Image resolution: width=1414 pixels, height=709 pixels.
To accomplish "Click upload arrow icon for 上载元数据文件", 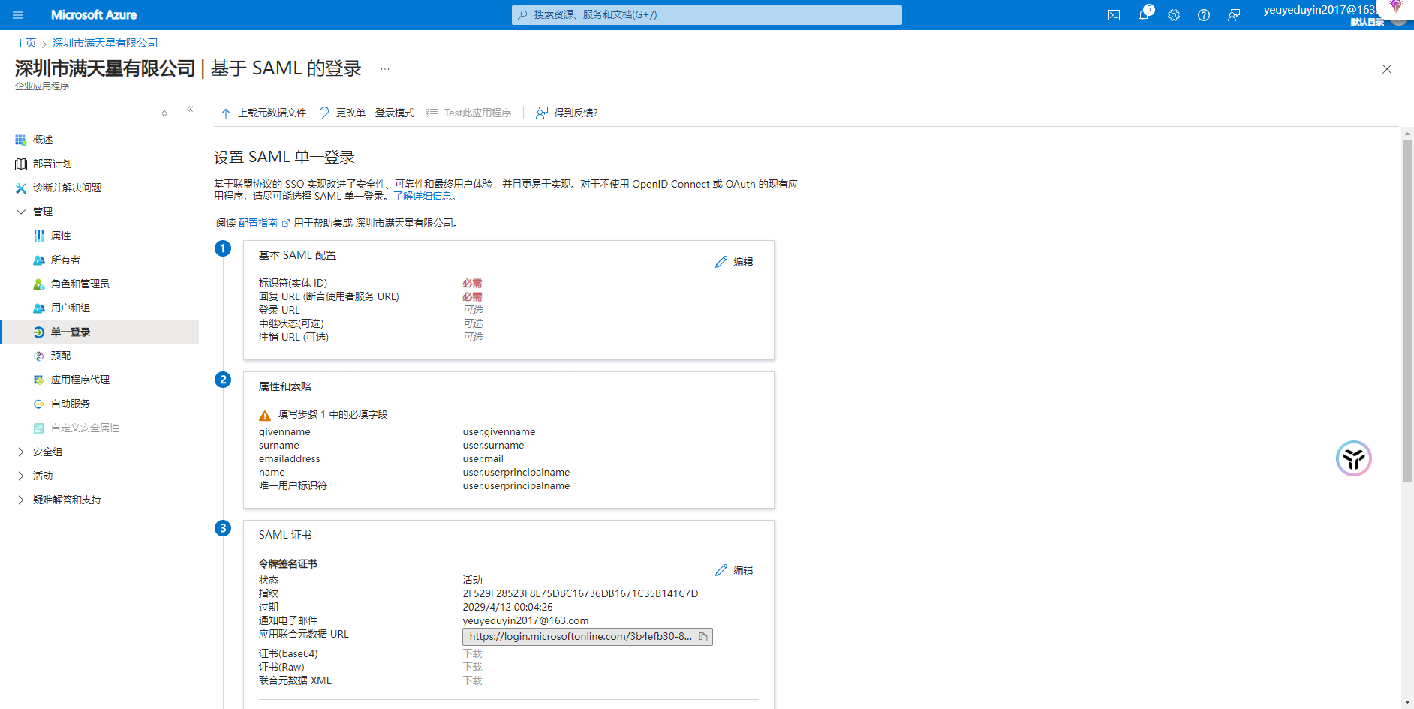I will pos(226,113).
